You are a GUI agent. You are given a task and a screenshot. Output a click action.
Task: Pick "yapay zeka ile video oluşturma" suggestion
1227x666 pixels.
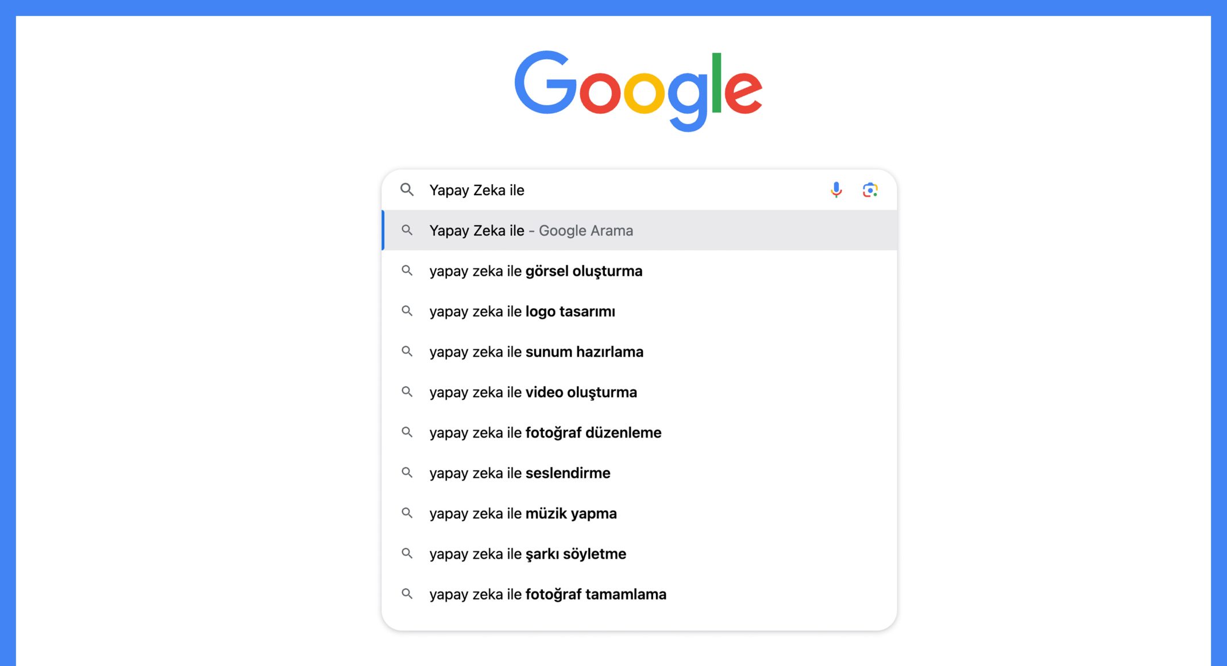(x=639, y=392)
